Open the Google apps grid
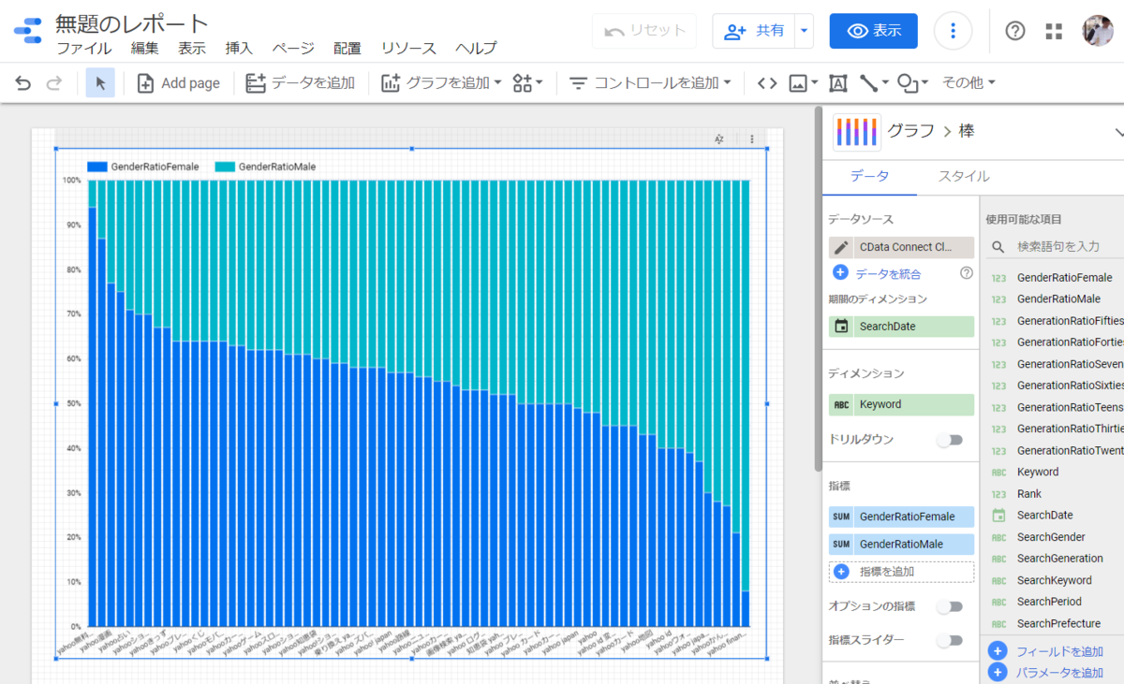The height and width of the screenshot is (684, 1124). coord(1054,31)
